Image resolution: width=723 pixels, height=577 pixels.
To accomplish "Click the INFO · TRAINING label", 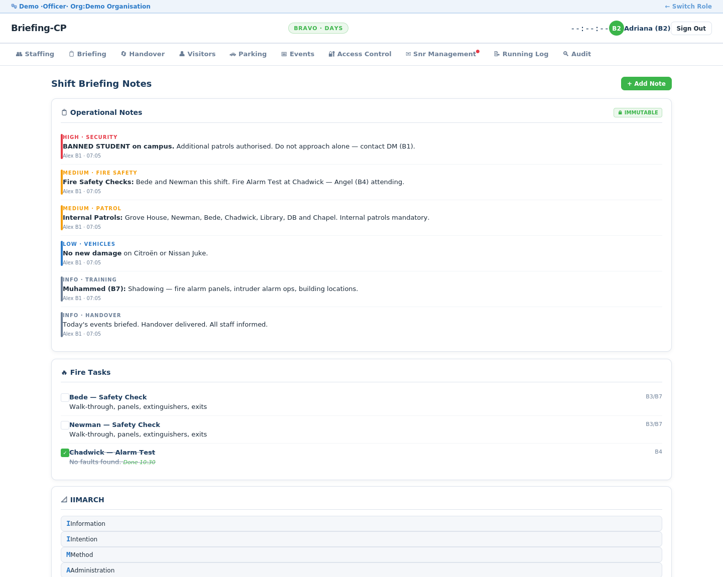I will (x=89, y=280).
